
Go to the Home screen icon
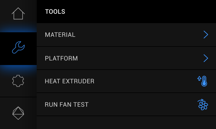[18, 13]
